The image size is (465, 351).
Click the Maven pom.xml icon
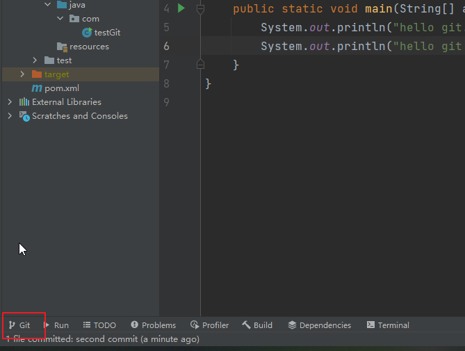(37, 88)
